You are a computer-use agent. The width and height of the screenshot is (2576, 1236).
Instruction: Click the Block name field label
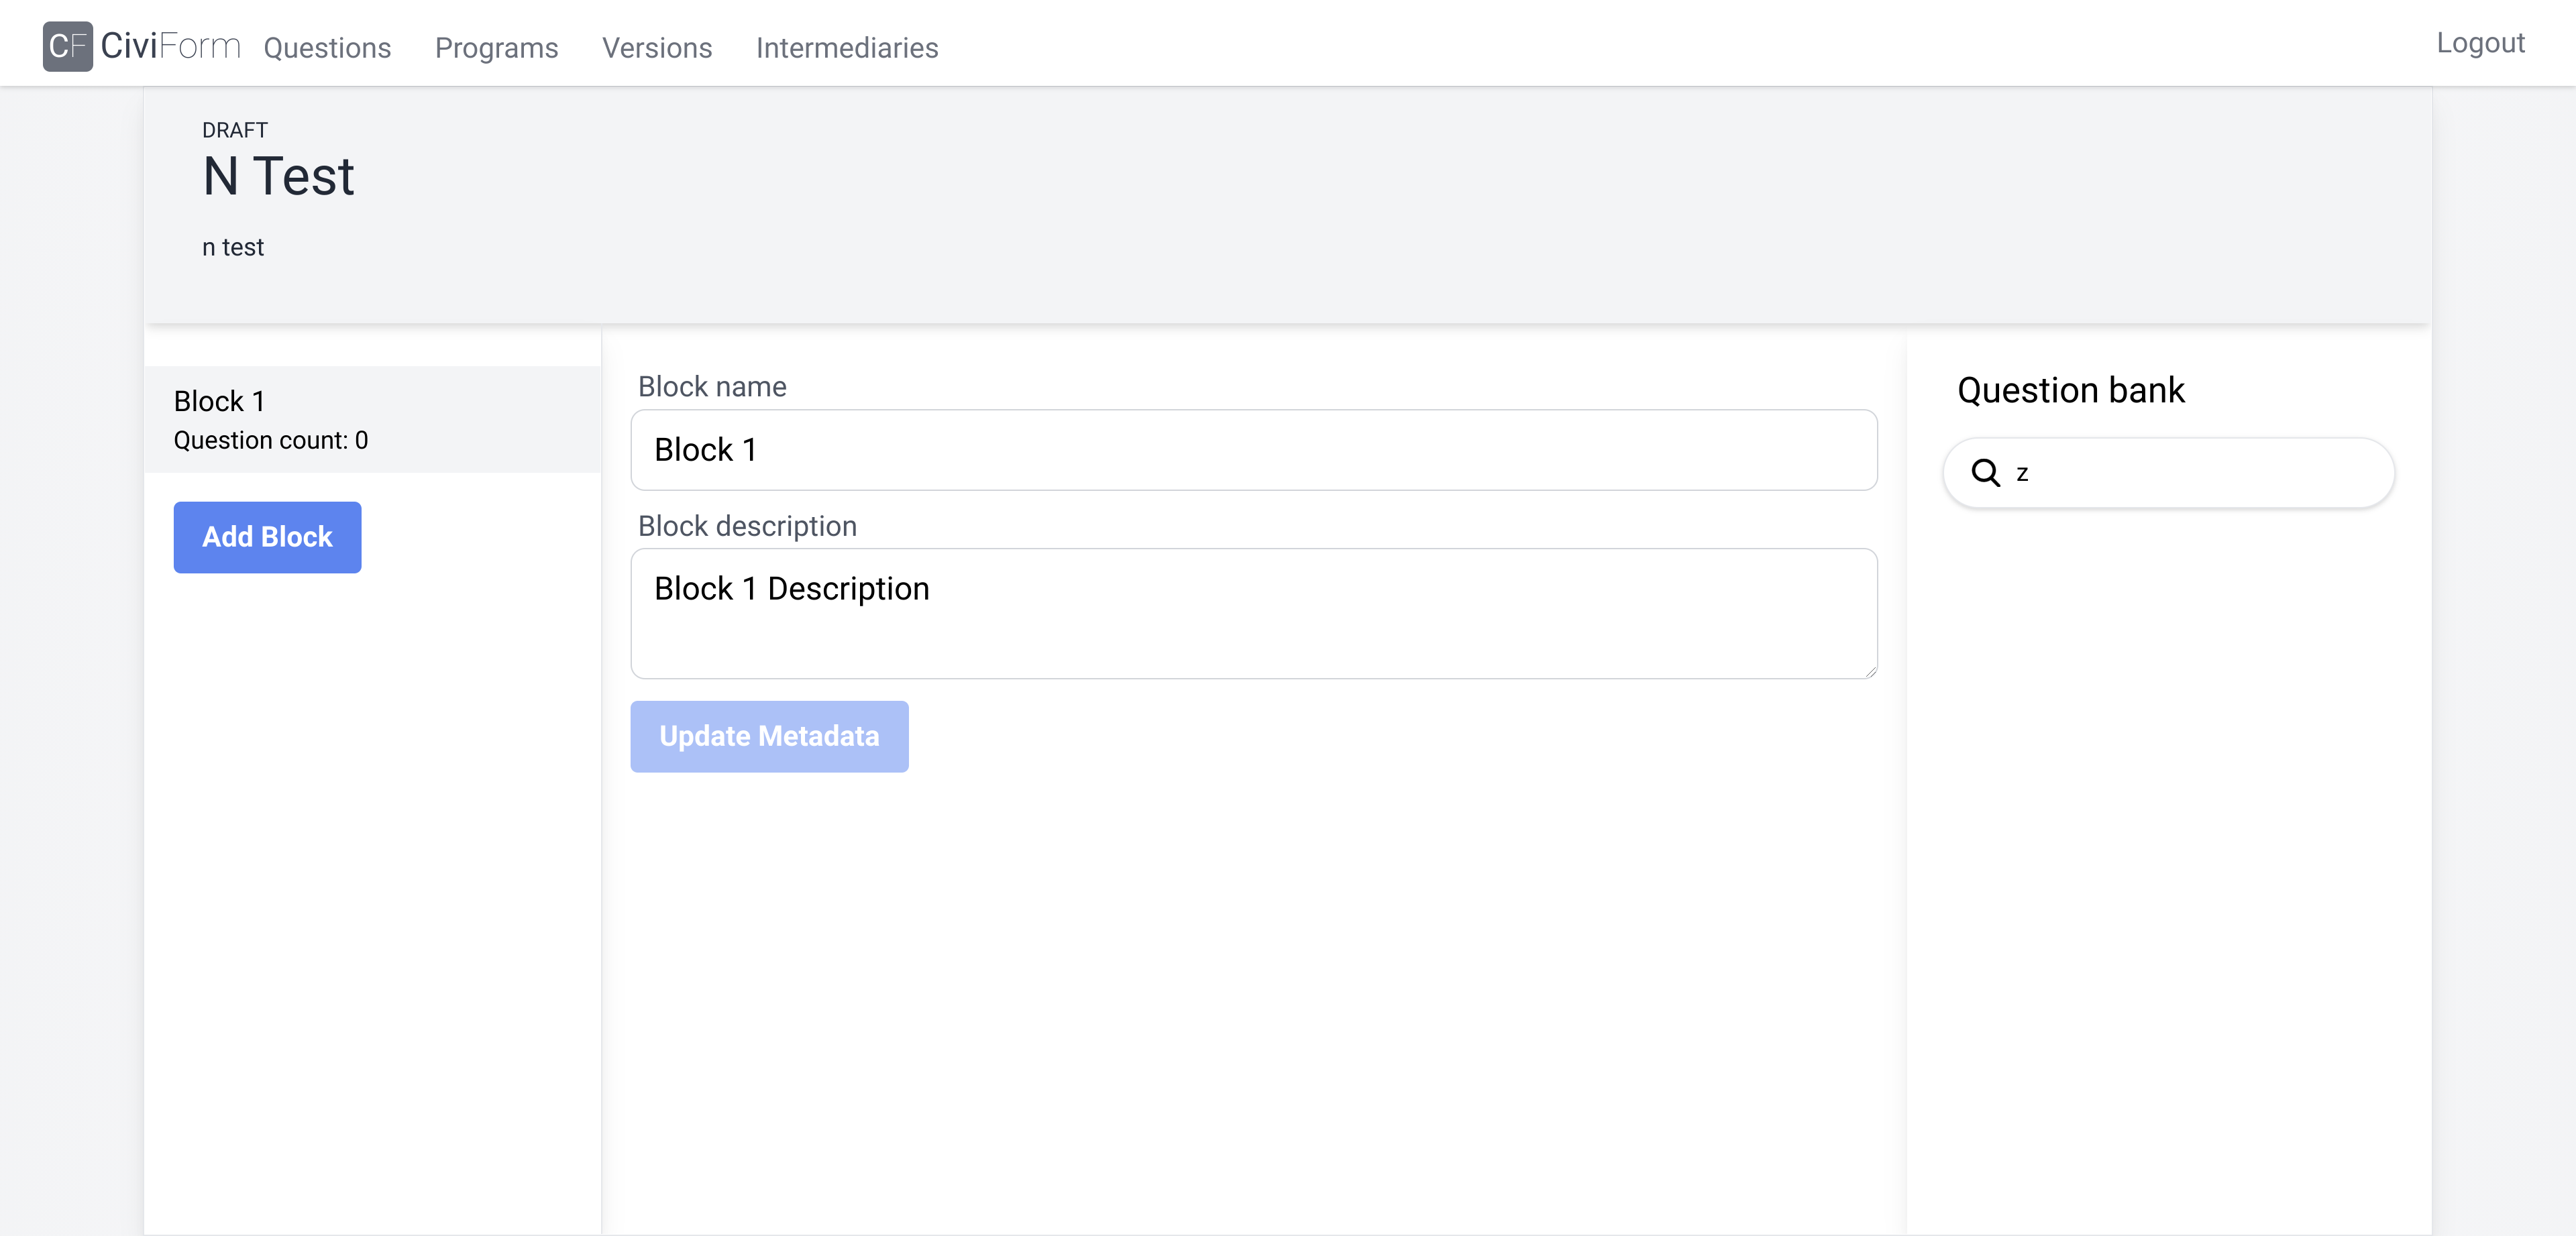[x=710, y=387]
